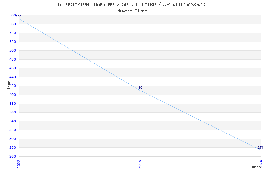
Task: Click the 2022 x-axis label
Action: pyautogui.click(x=19, y=164)
